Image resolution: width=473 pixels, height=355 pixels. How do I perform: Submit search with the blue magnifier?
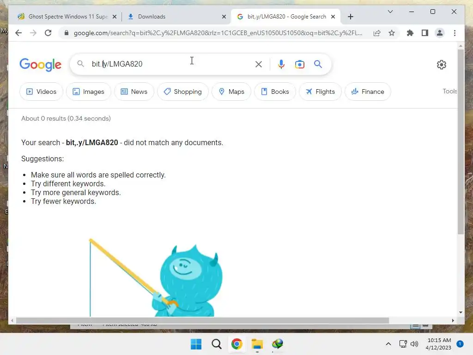click(318, 64)
